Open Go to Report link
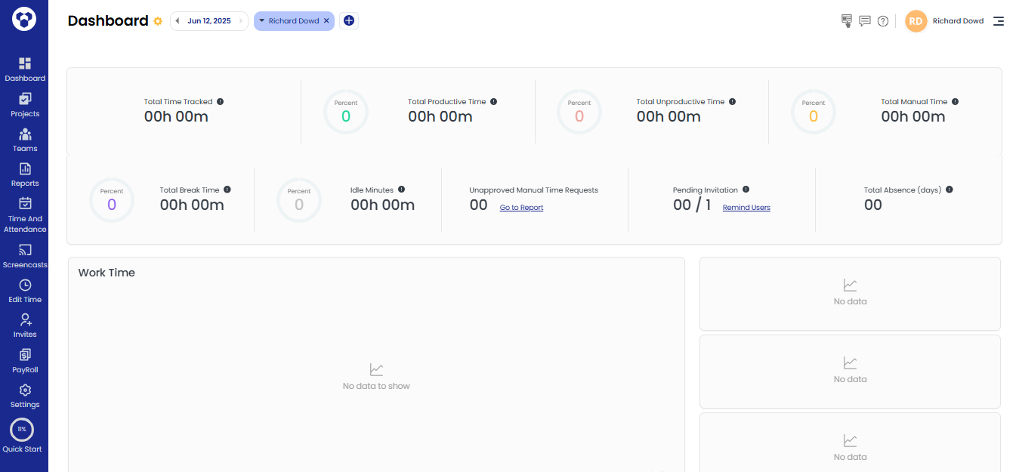Image resolution: width=1019 pixels, height=472 pixels. 521,207
